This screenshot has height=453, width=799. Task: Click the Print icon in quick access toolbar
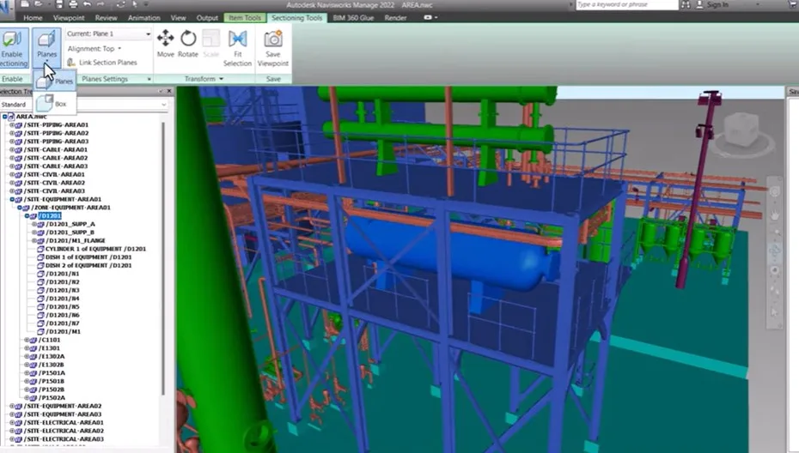click(73, 4)
